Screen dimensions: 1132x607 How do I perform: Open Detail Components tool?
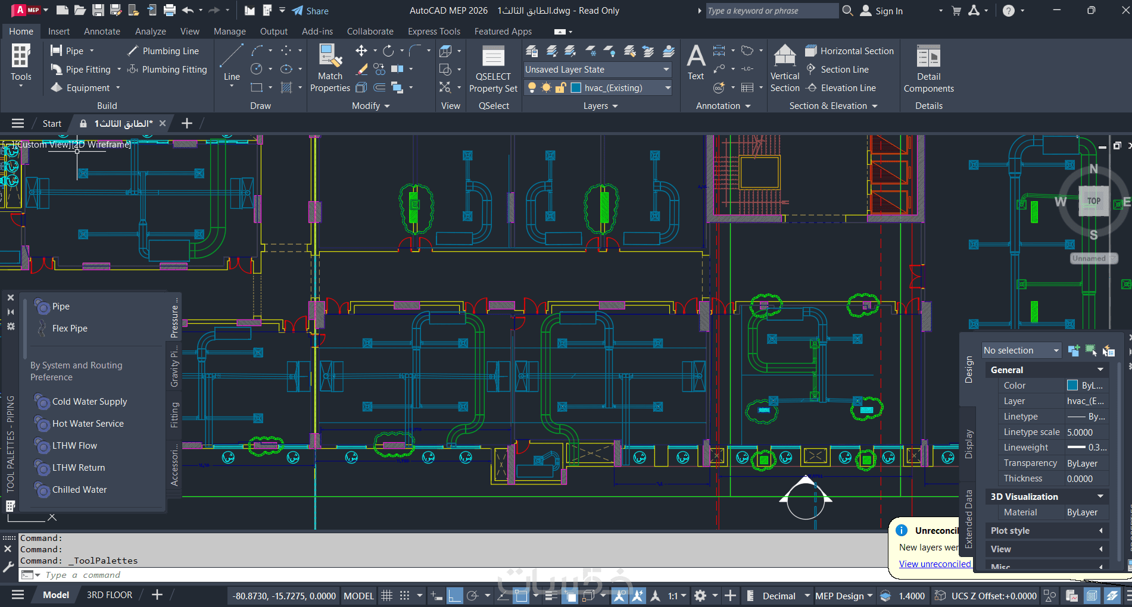pos(928,69)
